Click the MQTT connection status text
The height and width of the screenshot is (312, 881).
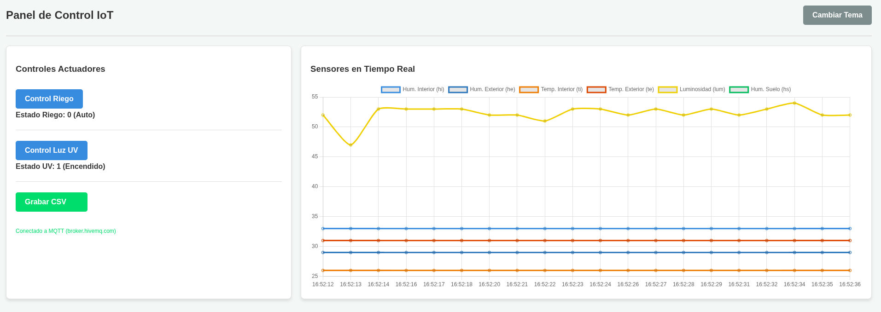pos(66,231)
